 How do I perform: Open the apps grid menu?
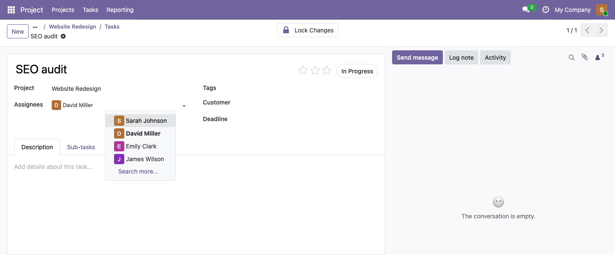11,10
